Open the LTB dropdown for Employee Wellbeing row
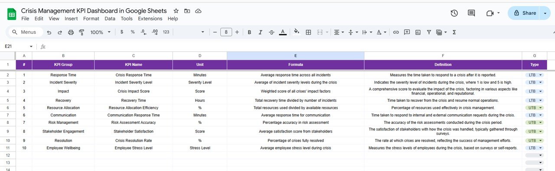555x171 pixels. [534, 148]
